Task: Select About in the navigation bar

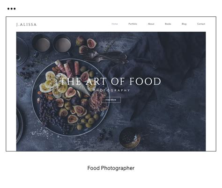Action: pos(151,24)
